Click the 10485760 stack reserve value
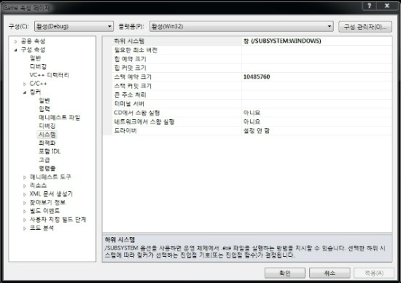 (257, 77)
